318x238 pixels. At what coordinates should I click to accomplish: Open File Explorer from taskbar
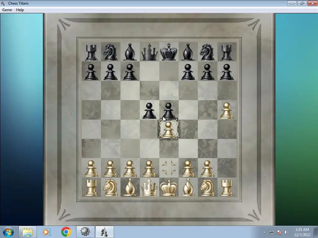[28, 232]
